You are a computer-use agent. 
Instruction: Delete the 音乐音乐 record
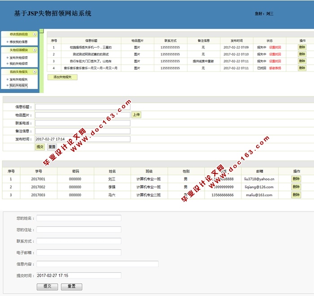pos(302,68)
